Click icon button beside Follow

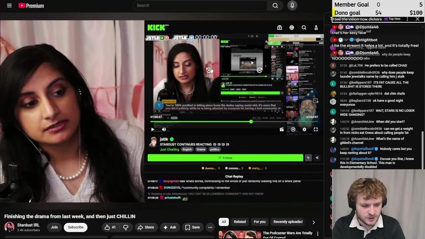point(308,158)
